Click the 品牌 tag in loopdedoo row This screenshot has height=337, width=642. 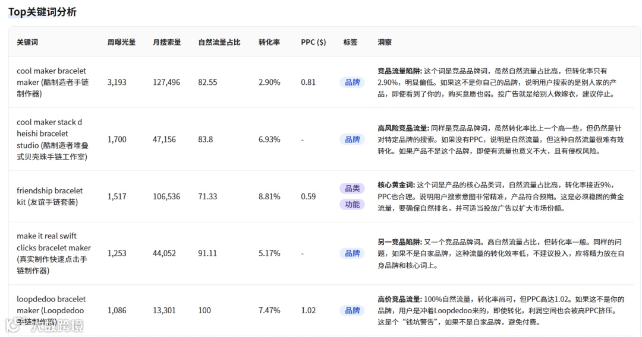[352, 310]
